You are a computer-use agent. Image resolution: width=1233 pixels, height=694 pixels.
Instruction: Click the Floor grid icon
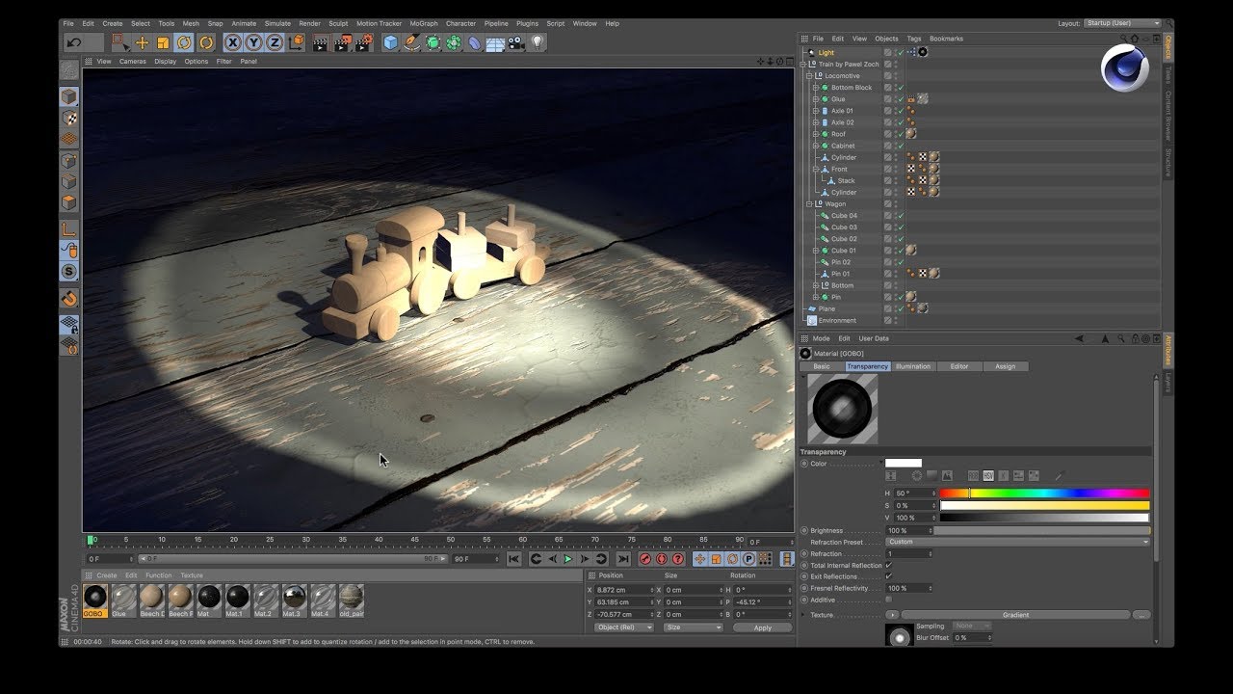495,43
